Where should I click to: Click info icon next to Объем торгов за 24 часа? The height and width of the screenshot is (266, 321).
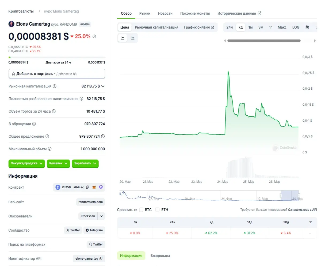pos(54,111)
